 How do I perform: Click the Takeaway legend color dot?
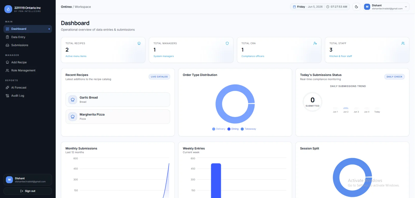pyautogui.click(x=242, y=129)
